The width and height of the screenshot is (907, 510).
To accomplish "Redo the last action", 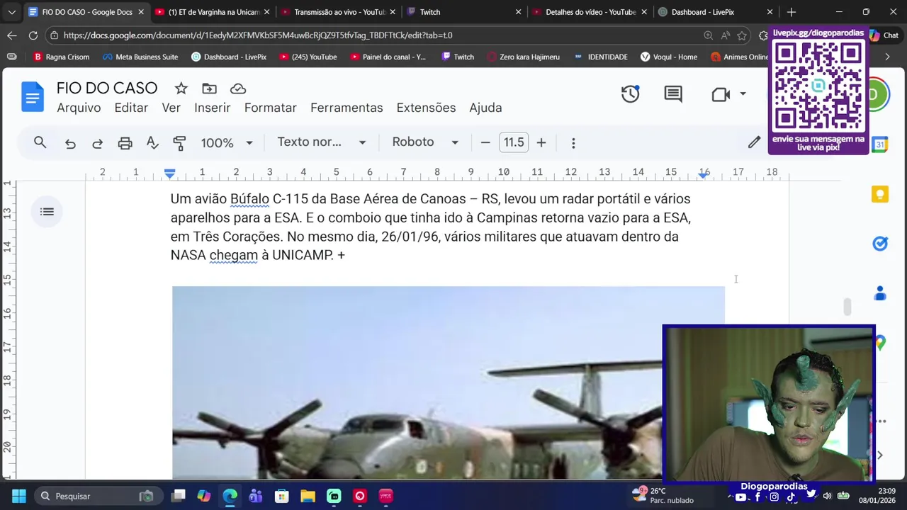I will point(98,143).
